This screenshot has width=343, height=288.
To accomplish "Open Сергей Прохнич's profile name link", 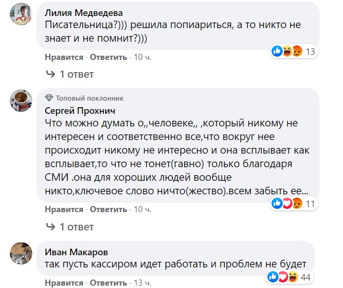I will 79,111.
